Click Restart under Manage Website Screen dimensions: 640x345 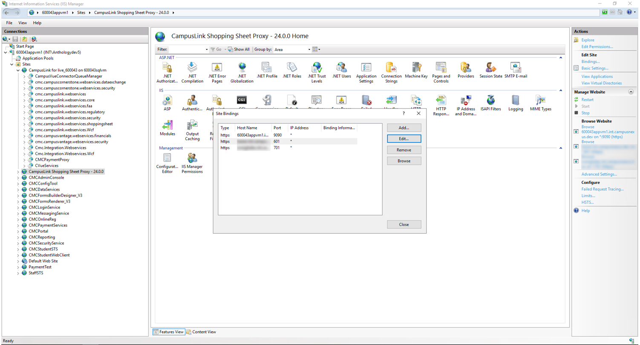(x=587, y=100)
